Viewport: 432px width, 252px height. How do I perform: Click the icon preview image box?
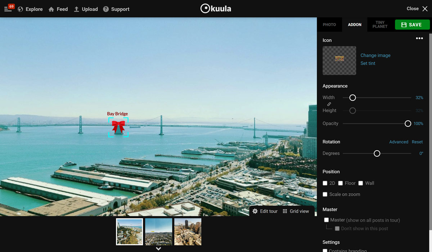pyautogui.click(x=339, y=60)
